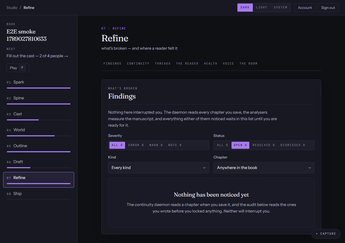The image size is (345, 243).
Task: Go to step 04 World
Action: click(x=39, y=132)
